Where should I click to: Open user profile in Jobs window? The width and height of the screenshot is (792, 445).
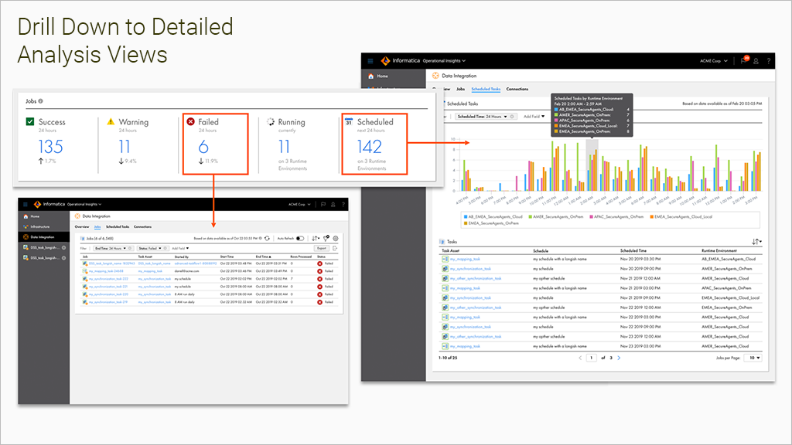pyautogui.click(x=333, y=204)
